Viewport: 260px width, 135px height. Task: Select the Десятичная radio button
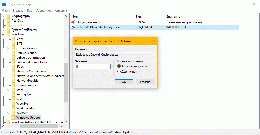tap(119, 72)
